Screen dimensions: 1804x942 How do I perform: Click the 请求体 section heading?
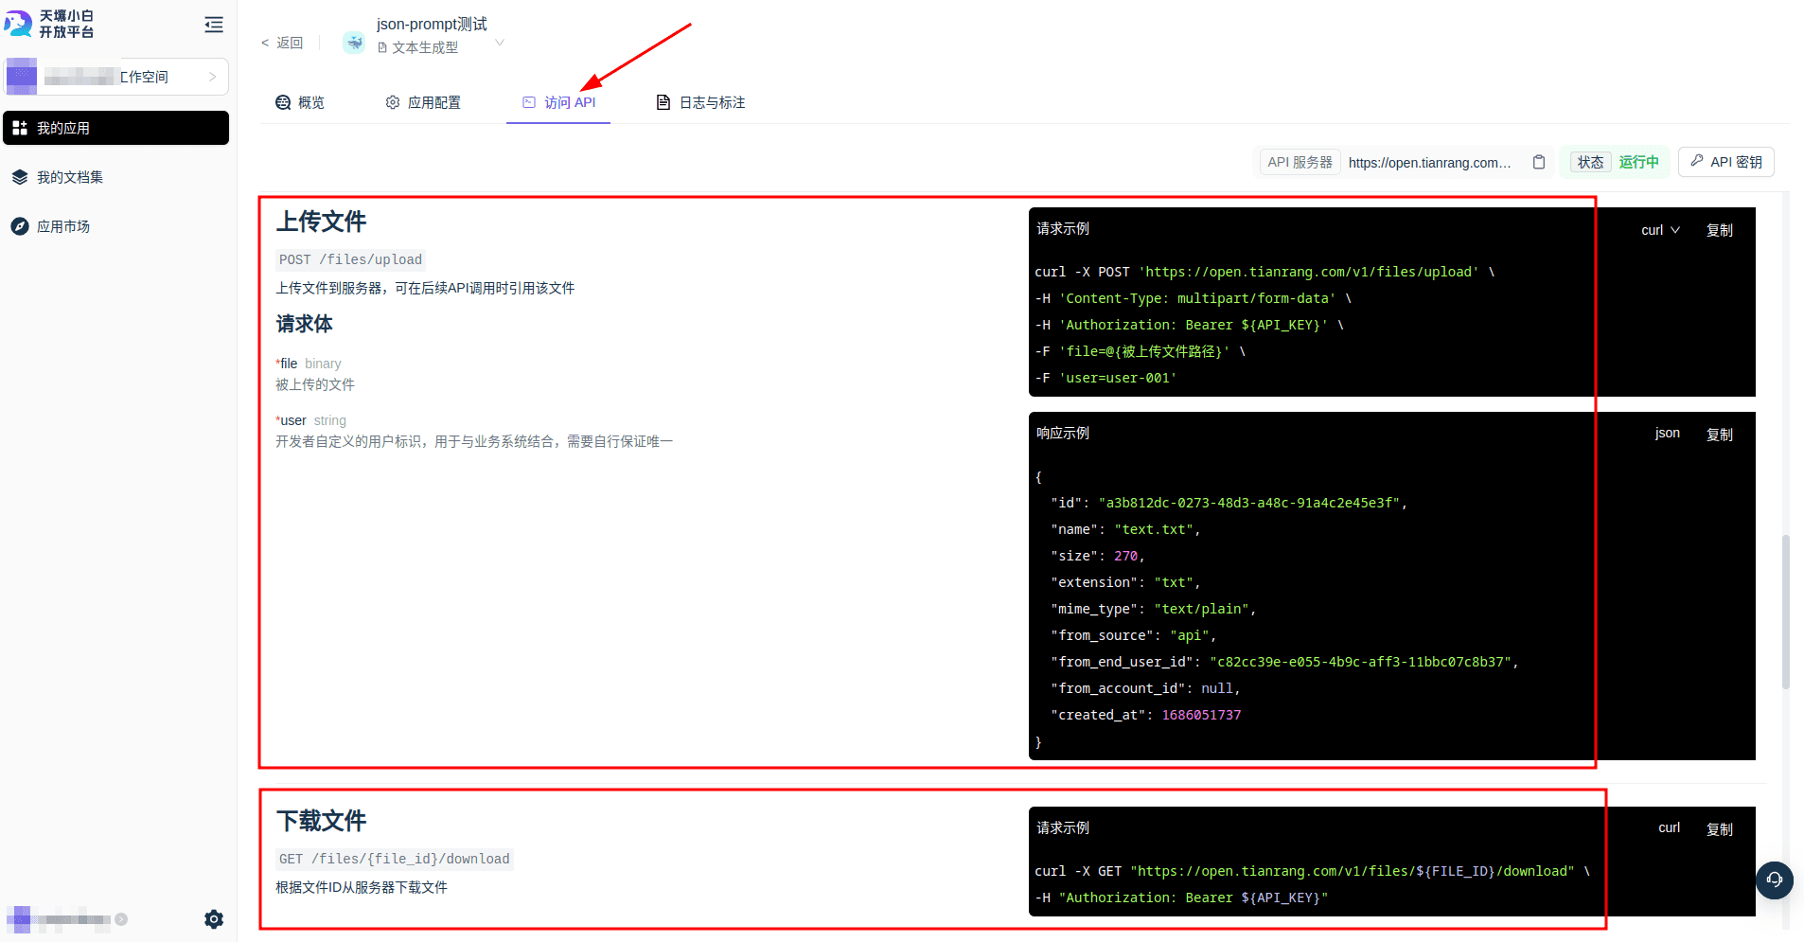(305, 324)
